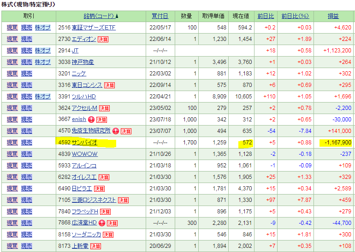Click 株オプ in the ツルハHD row

(43, 97)
